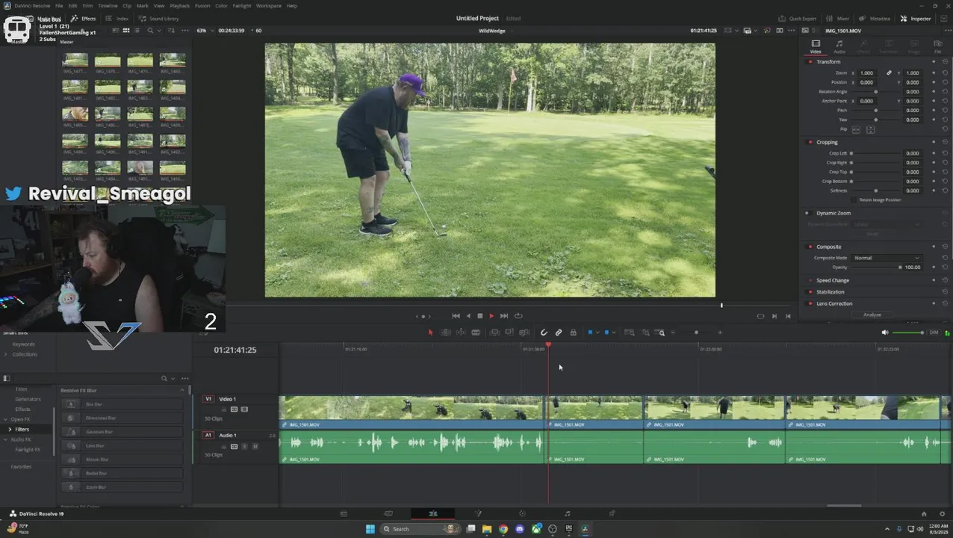
Task: Zoom in timeline with plus button
Action: tap(720, 333)
